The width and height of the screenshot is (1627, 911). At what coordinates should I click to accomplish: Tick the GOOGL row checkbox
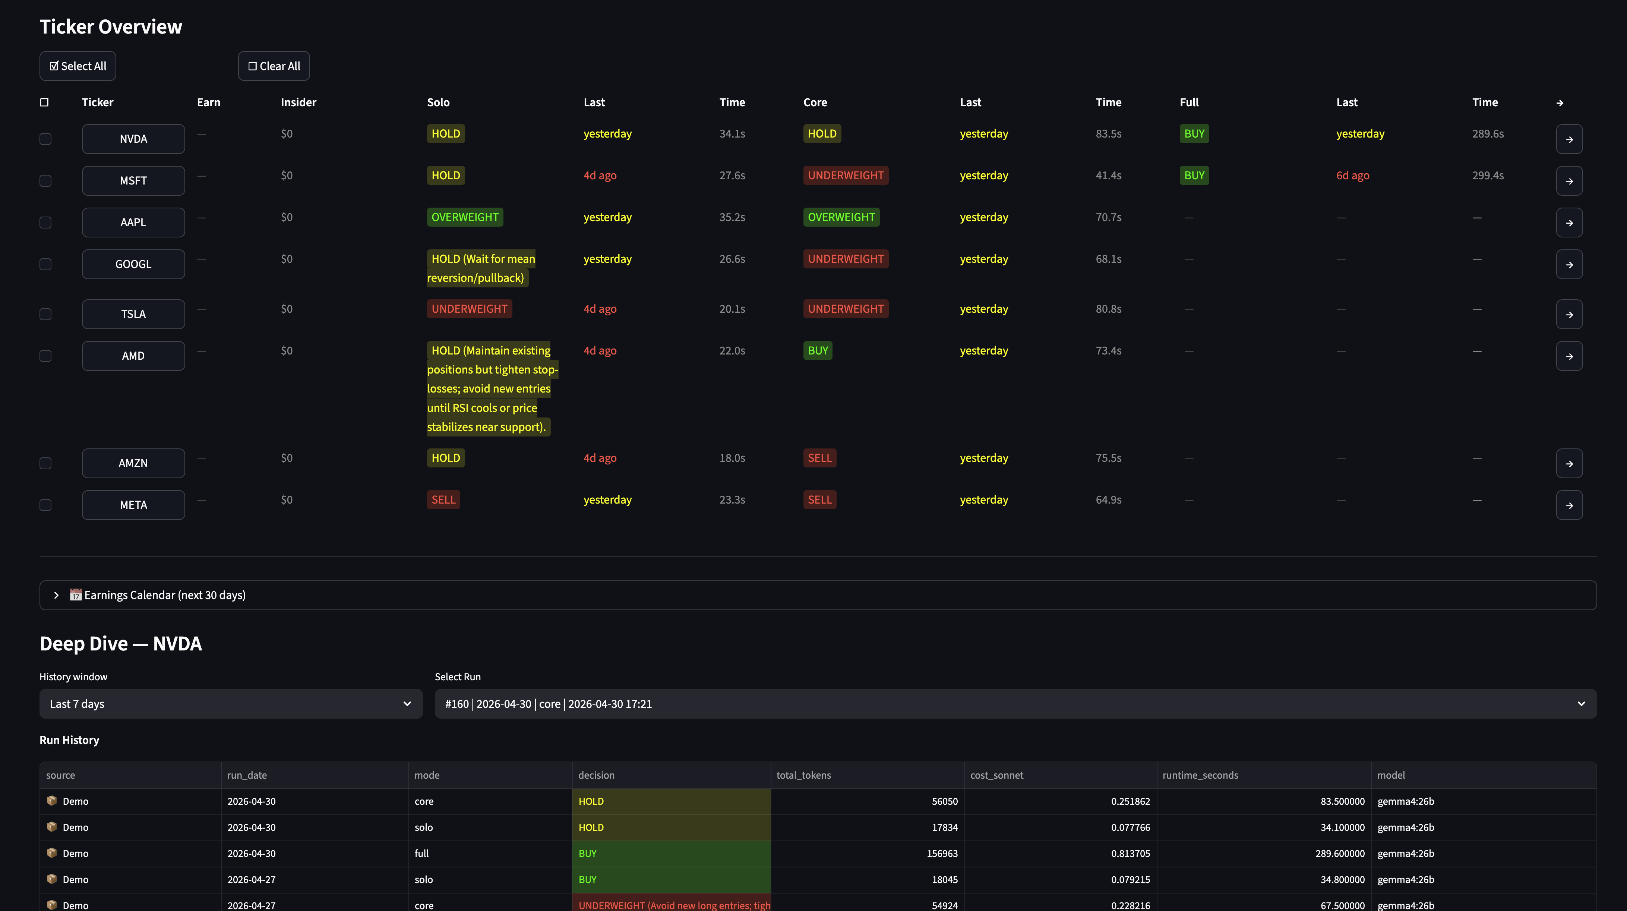point(45,264)
